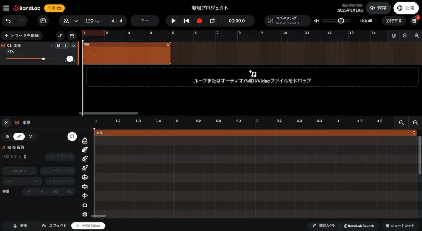Expand track 01 options chevron

(x=74, y=46)
